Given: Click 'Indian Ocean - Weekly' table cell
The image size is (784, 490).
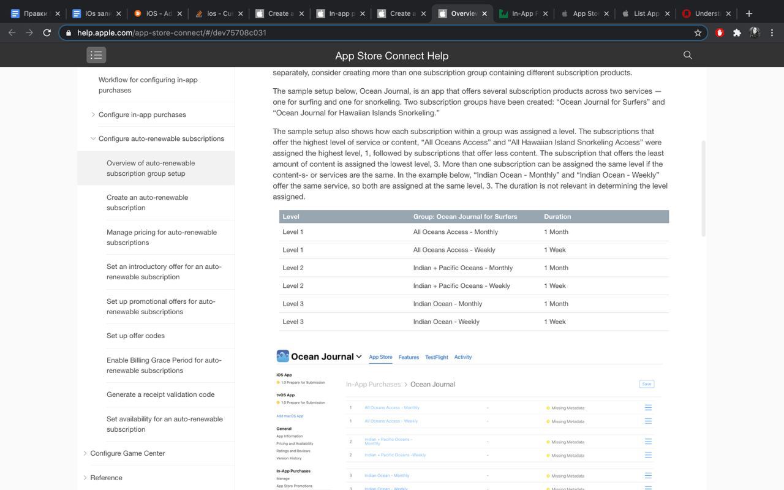Looking at the screenshot, I should 447,322.
